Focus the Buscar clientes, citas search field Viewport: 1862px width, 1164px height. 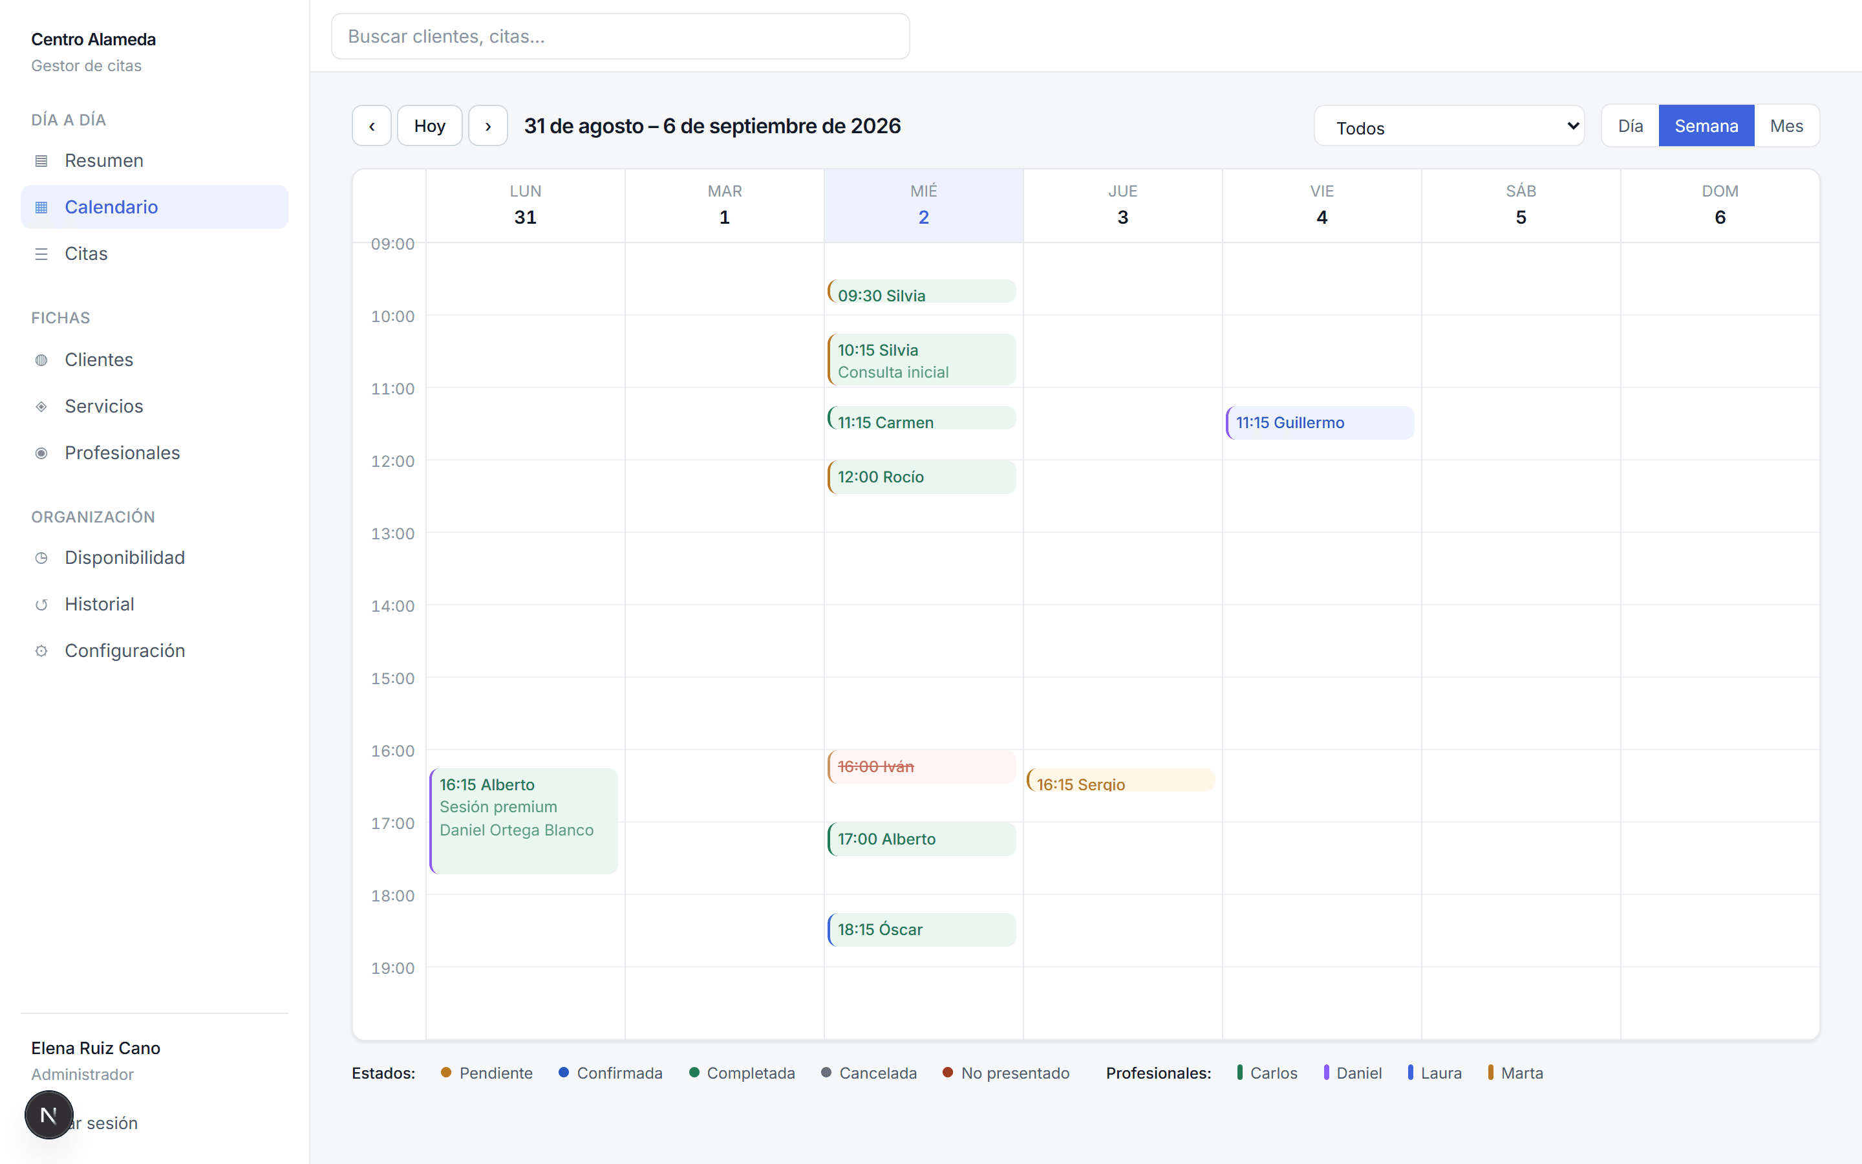click(620, 36)
